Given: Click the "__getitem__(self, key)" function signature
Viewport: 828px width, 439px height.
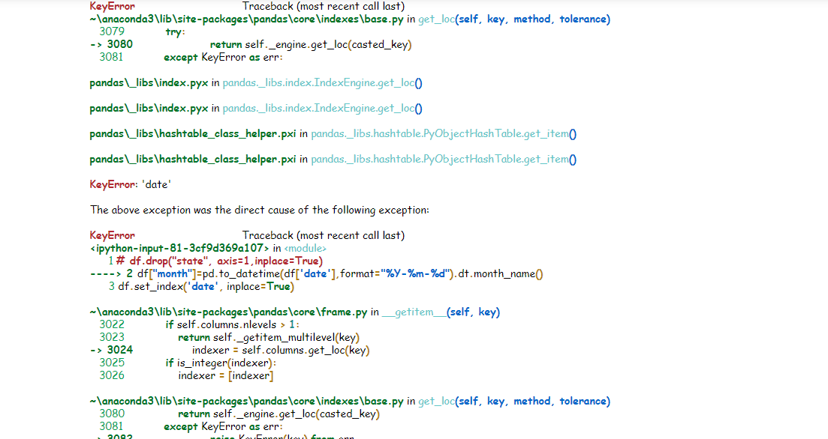Looking at the screenshot, I should (441, 312).
